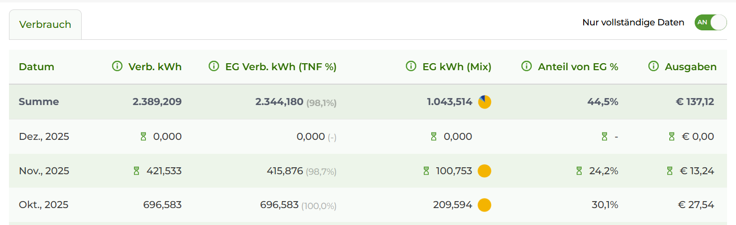Click info icon beside Anteil von EG %
This screenshot has width=736, height=225.
(x=527, y=67)
